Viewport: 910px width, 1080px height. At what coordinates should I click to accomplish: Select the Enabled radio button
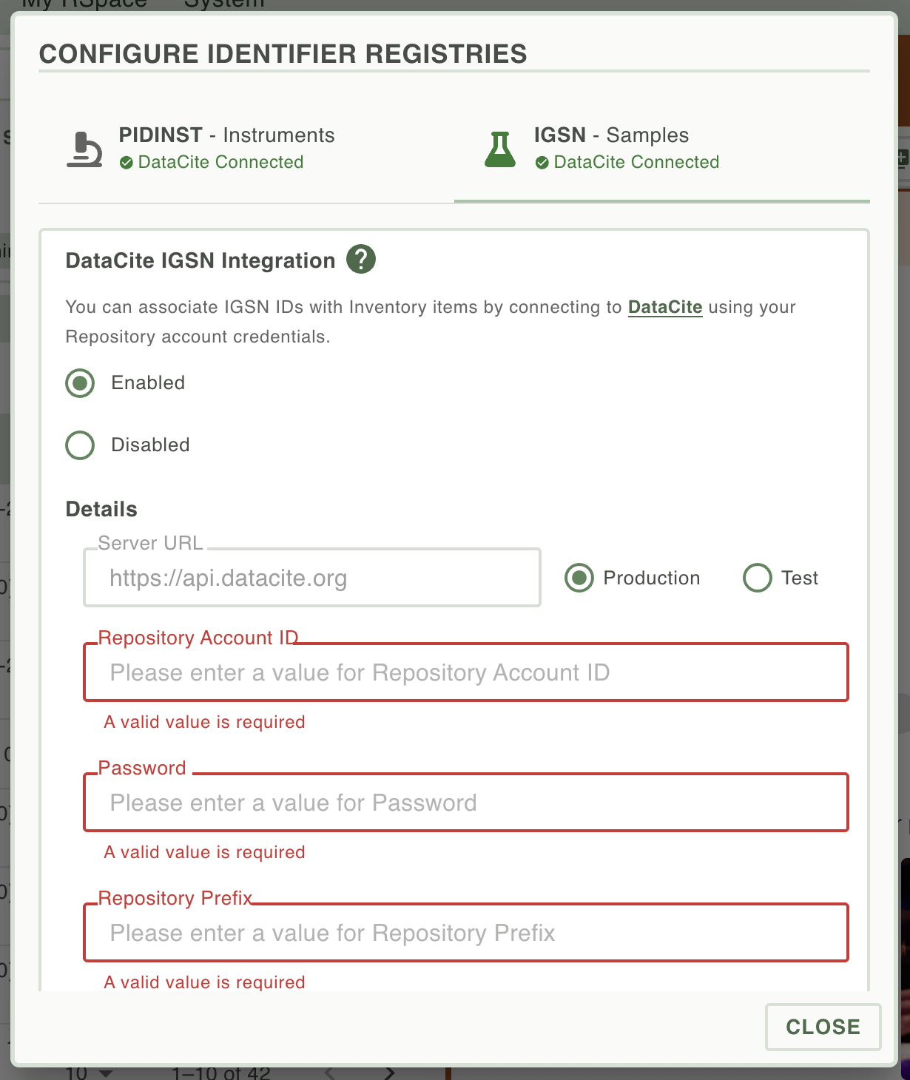click(x=80, y=383)
